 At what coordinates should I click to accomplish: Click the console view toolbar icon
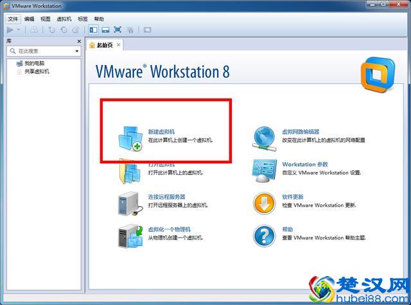[x=147, y=30]
